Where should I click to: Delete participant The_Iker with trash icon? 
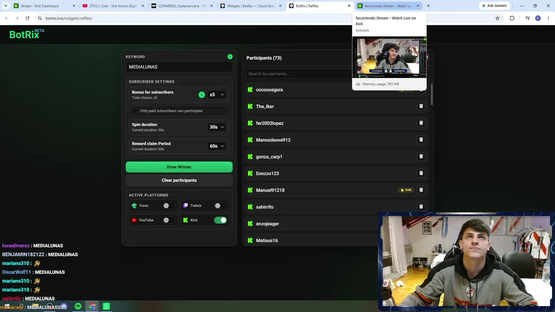pyautogui.click(x=421, y=106)
